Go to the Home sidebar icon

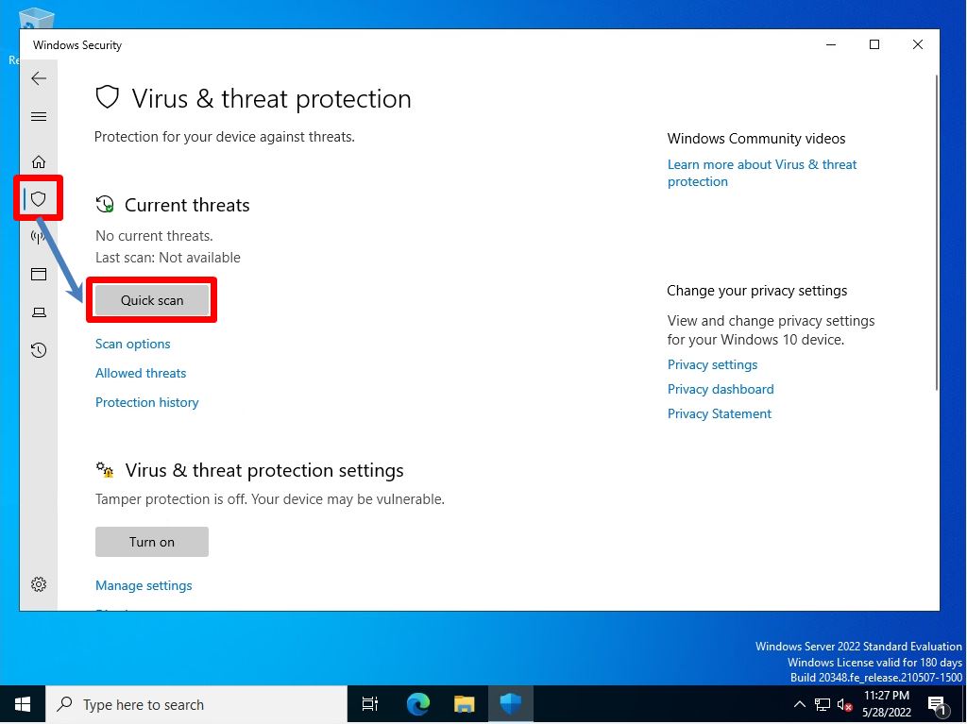click(39, 161)
